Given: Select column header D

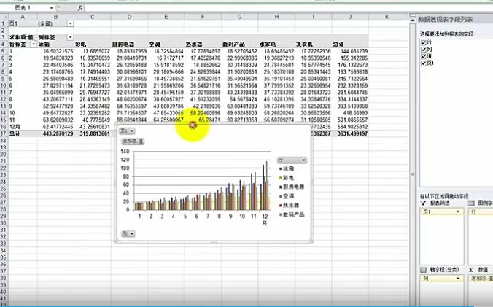Looking at the screenshot, I should point(129,16).
